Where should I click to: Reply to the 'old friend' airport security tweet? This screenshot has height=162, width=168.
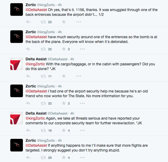pos(28,103)
